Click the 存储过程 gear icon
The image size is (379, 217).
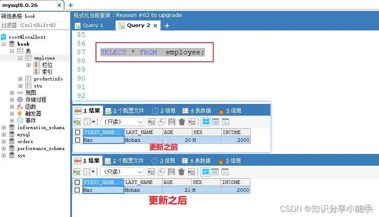coord(20,100)
